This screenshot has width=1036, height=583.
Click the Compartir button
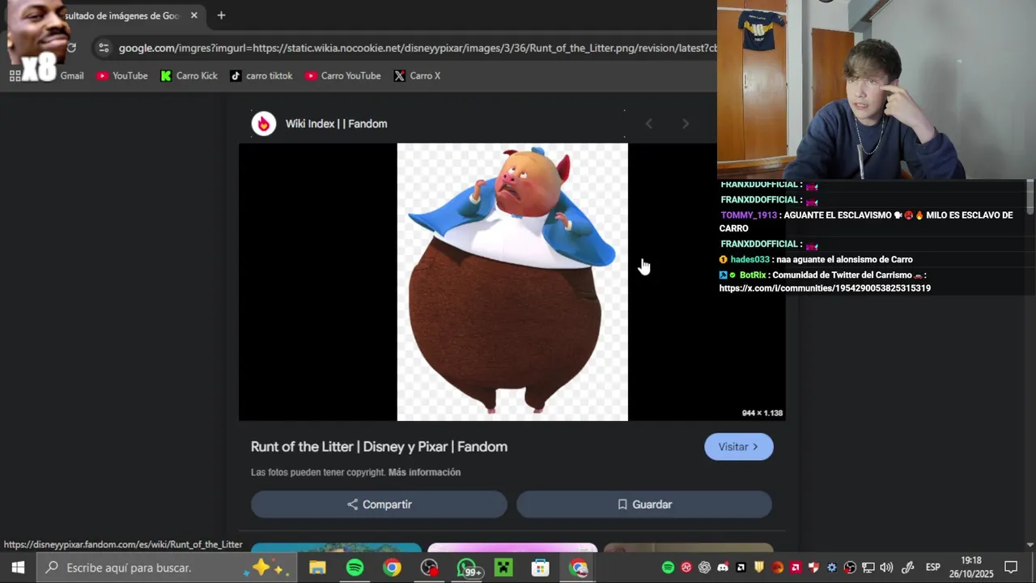(x=379, y=504)
